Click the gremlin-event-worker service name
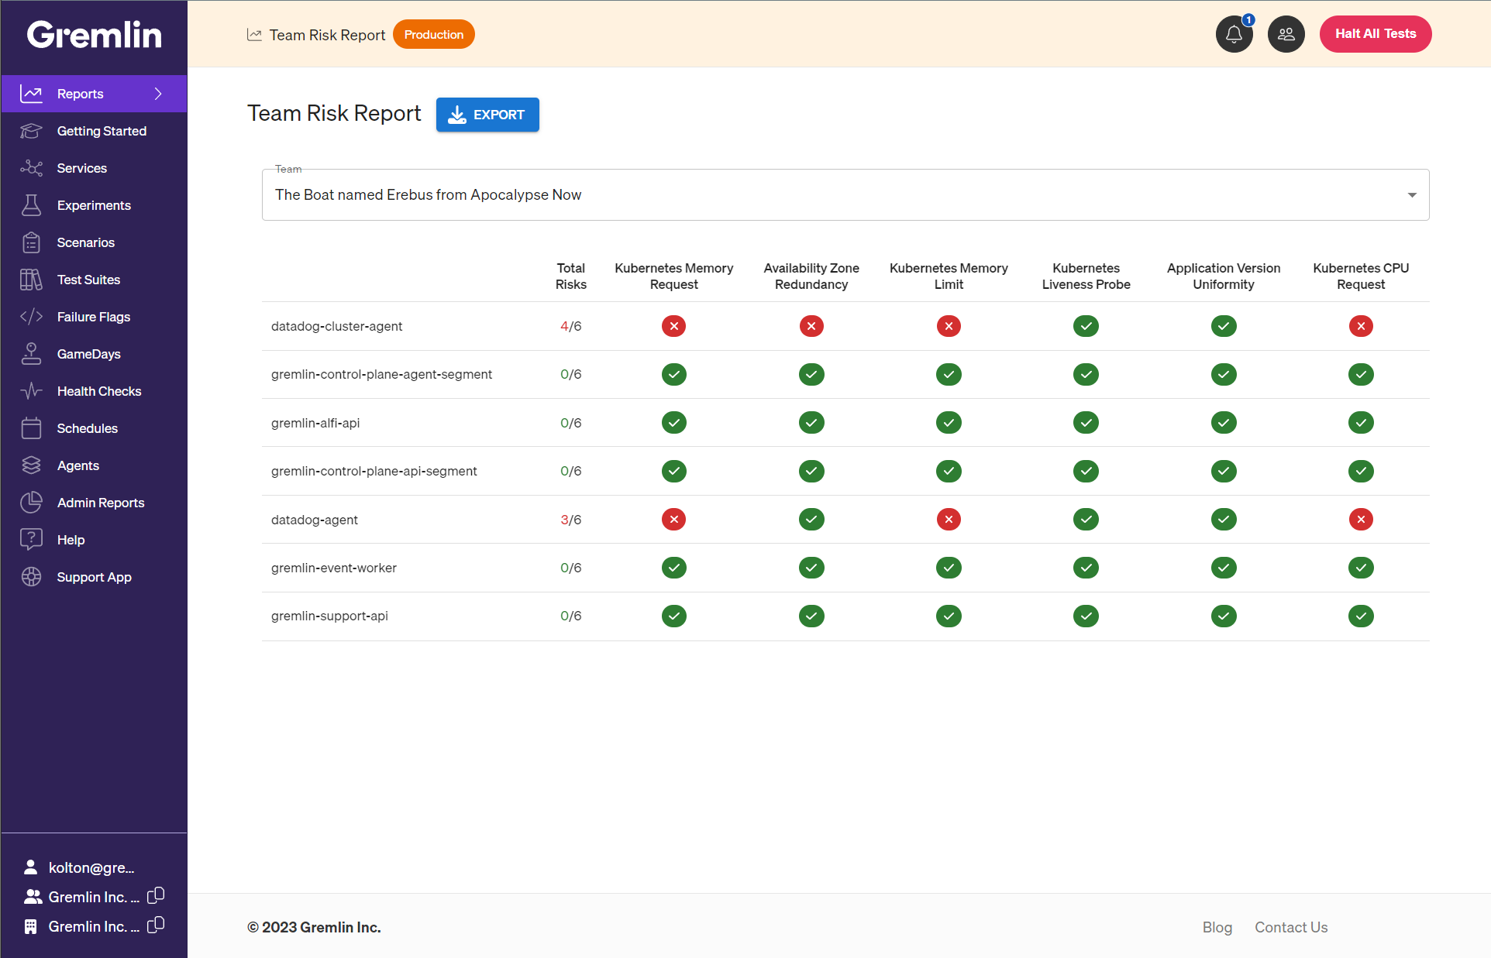This screenshot has width=1491, height=958. pyautogui.click(x=334, y=568)
